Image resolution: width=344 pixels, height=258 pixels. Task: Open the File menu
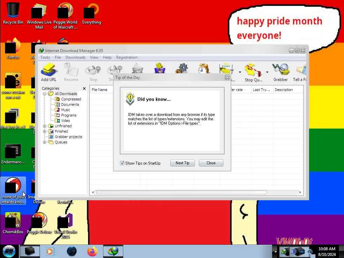(x=58, y=57)
